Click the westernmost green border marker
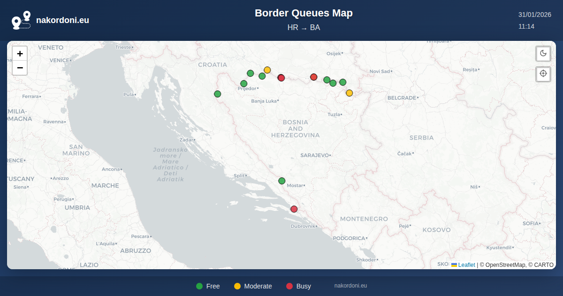The height and width of the screenshot is (296, 563). point(218,94)
